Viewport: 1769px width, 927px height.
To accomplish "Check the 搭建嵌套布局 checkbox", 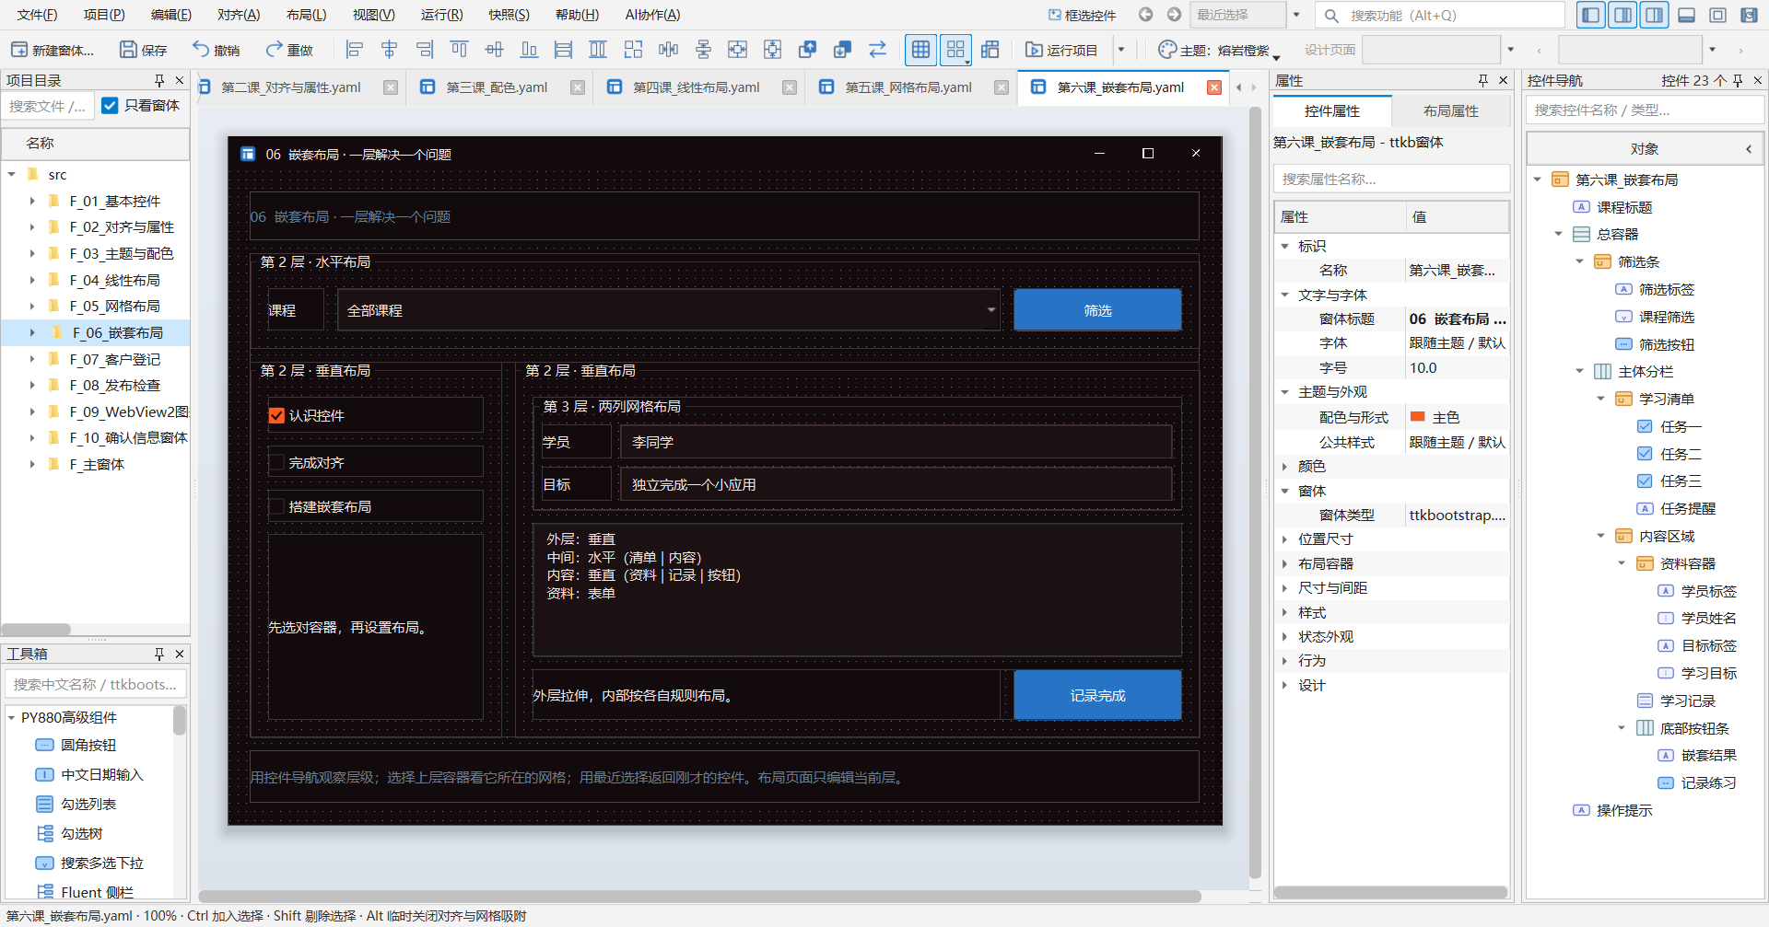I will (276, 506).
